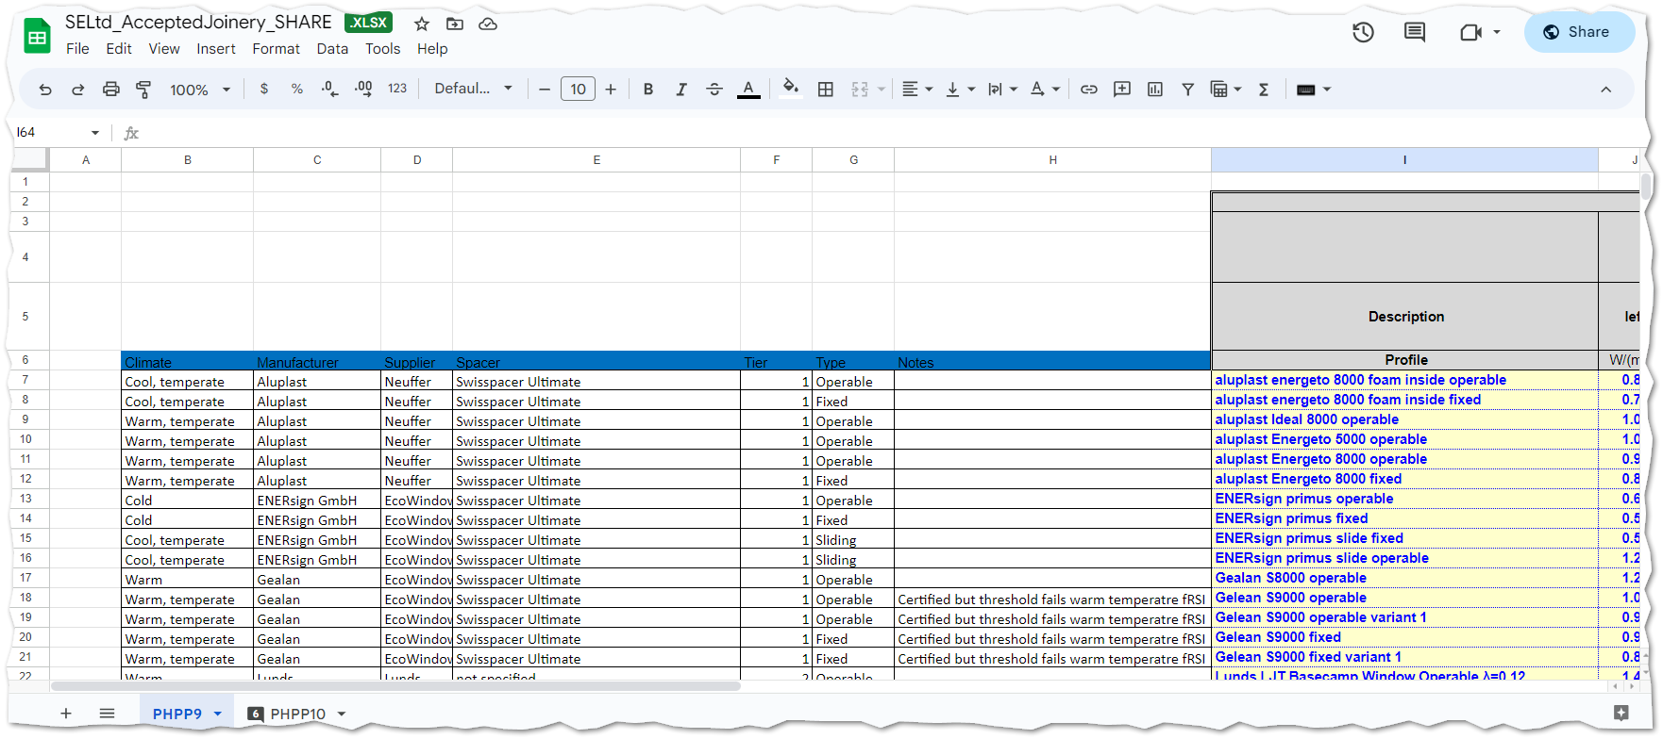Open PHPP9 tab options arrow
This screenshot has height=739, width=1663.
point(218,714)
